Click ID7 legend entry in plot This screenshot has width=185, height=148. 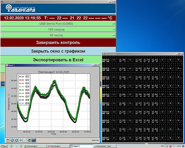click(x=24, y=96)
